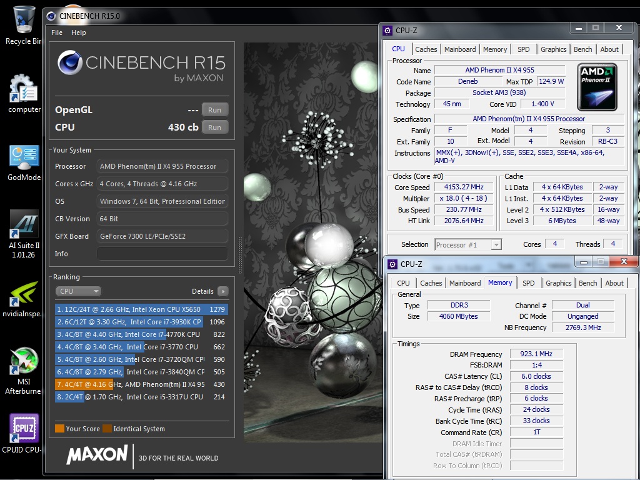Screen dimensions: 640x480
Task: Close the lower CPU-Z Memory window
Action: click(x=624, y=262)
